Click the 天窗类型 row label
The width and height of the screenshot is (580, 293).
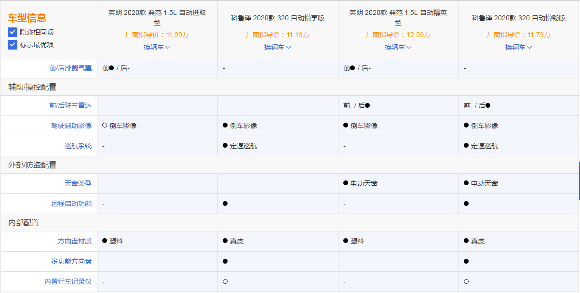tap(78, 183)
